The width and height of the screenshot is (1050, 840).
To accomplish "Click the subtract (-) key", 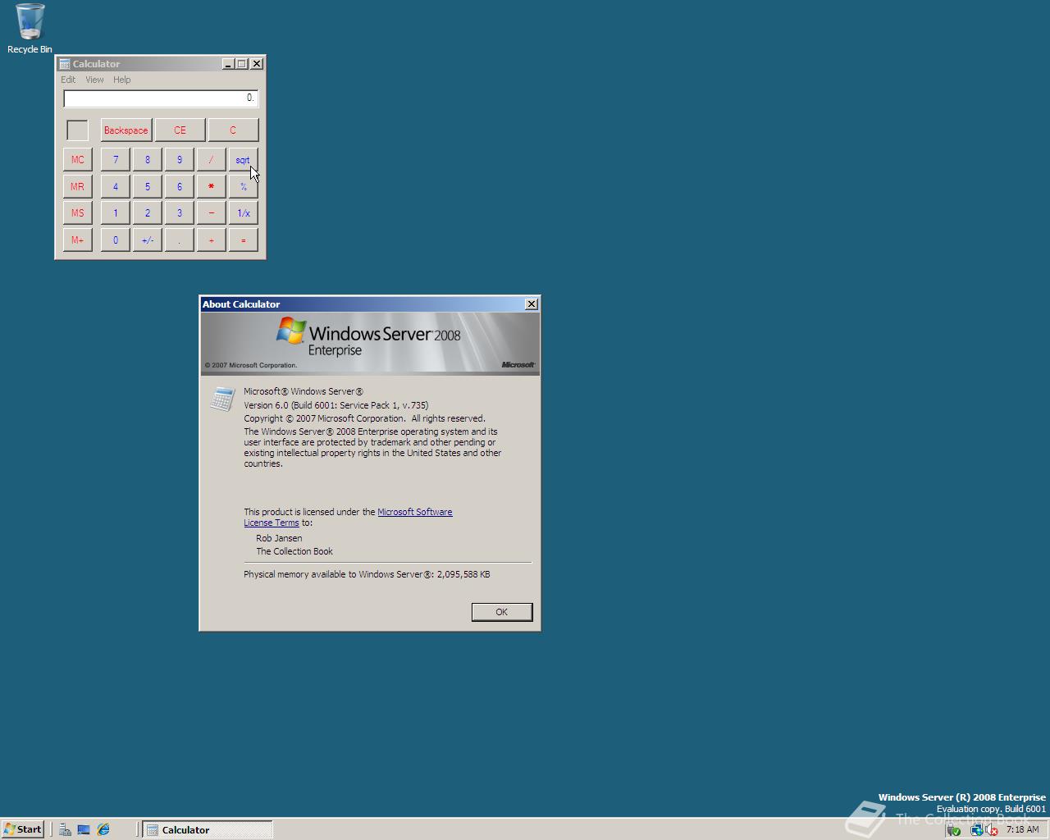I will pyautogui.click(x=212, y=213).
